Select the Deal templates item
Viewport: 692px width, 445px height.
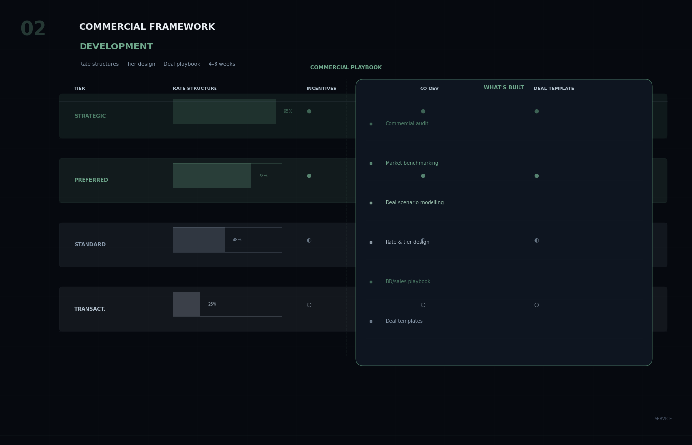[404, 321]
